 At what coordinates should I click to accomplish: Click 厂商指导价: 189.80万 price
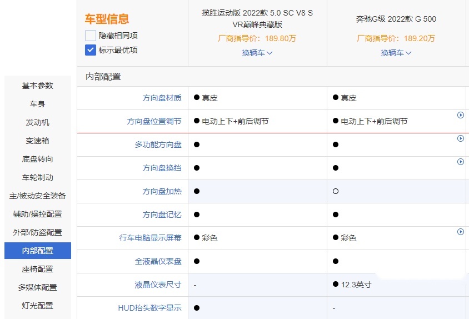pyautogui.click(x=257, y=38)
